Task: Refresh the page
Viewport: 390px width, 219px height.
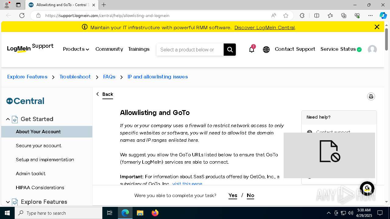Action: coord(22,16)
